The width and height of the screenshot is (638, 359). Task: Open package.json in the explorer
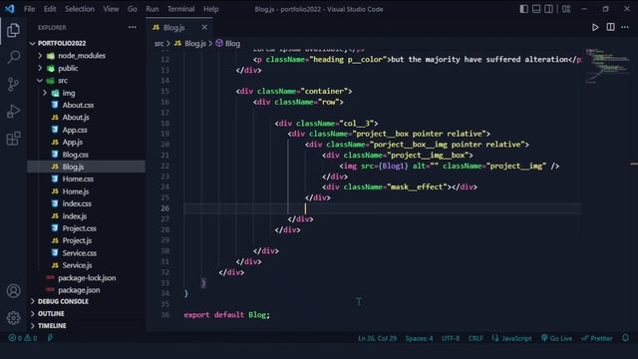[79, 290]
